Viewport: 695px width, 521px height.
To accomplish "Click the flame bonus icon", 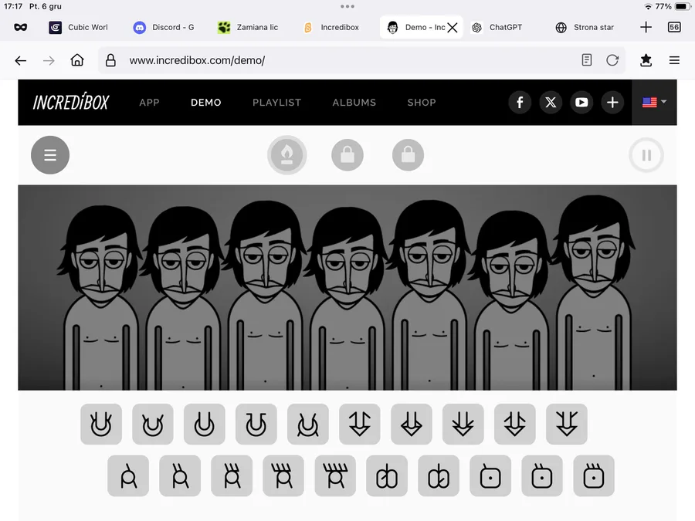I will (x=286, y=155).
